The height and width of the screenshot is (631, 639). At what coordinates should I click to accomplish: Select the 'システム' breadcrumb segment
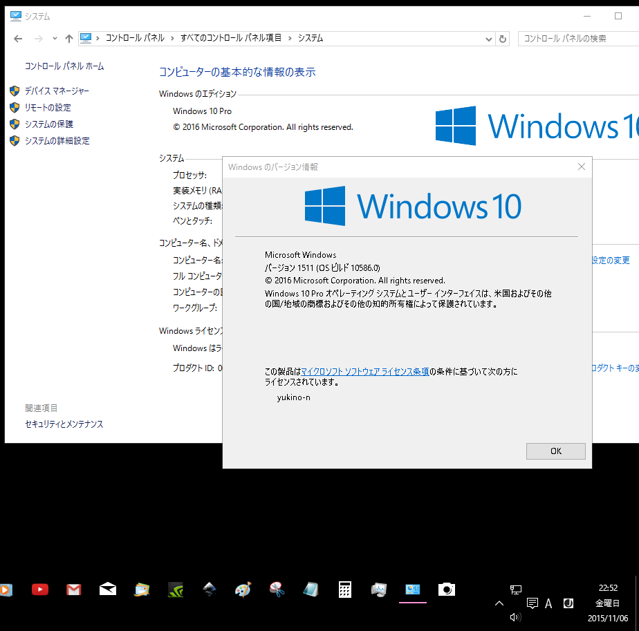(x=310, y=38)
